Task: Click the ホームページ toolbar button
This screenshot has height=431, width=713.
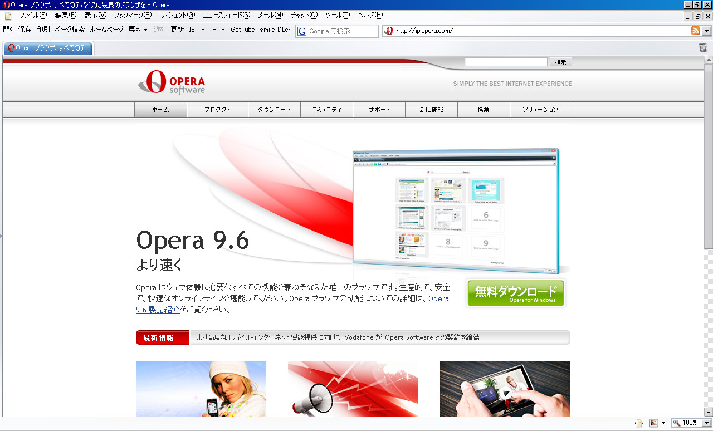Action: click(106, 30)
